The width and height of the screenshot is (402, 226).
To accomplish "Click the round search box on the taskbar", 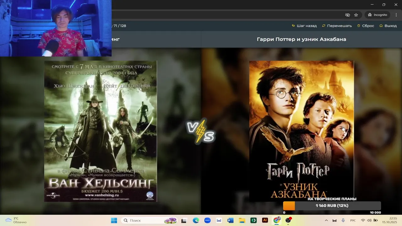I will [x=149, y=220].
